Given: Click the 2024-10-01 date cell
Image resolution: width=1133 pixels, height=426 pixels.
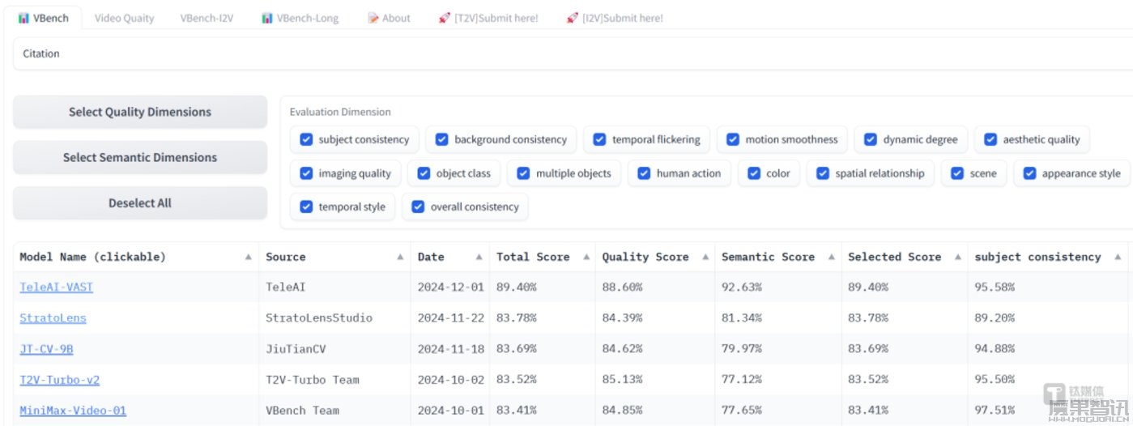Looking at the screenshot, I should 449,410.
